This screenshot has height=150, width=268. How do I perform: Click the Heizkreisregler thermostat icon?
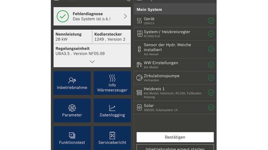pos(139,34)
